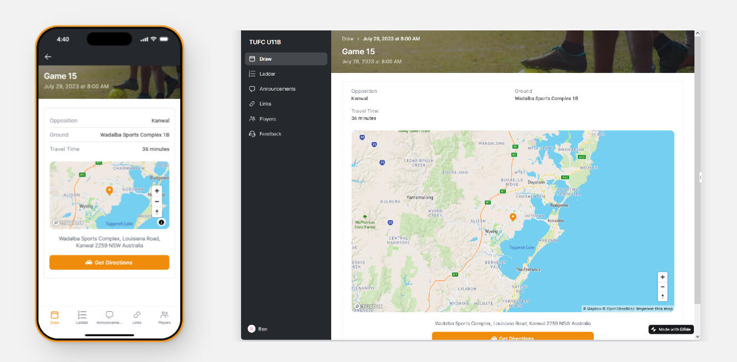Image resolution: width=737 pixels, height=362 pixels.
Task: Zoom out on the desktop map
Action: point(662,287)
